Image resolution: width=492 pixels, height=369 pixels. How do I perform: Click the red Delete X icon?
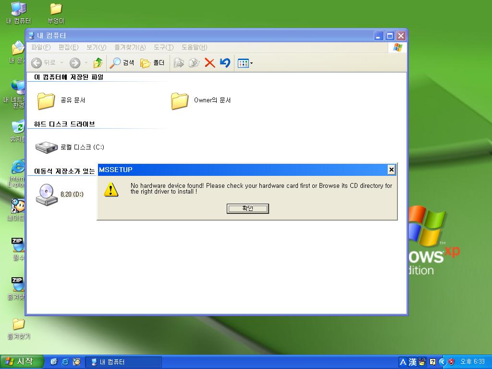point(209,63)
